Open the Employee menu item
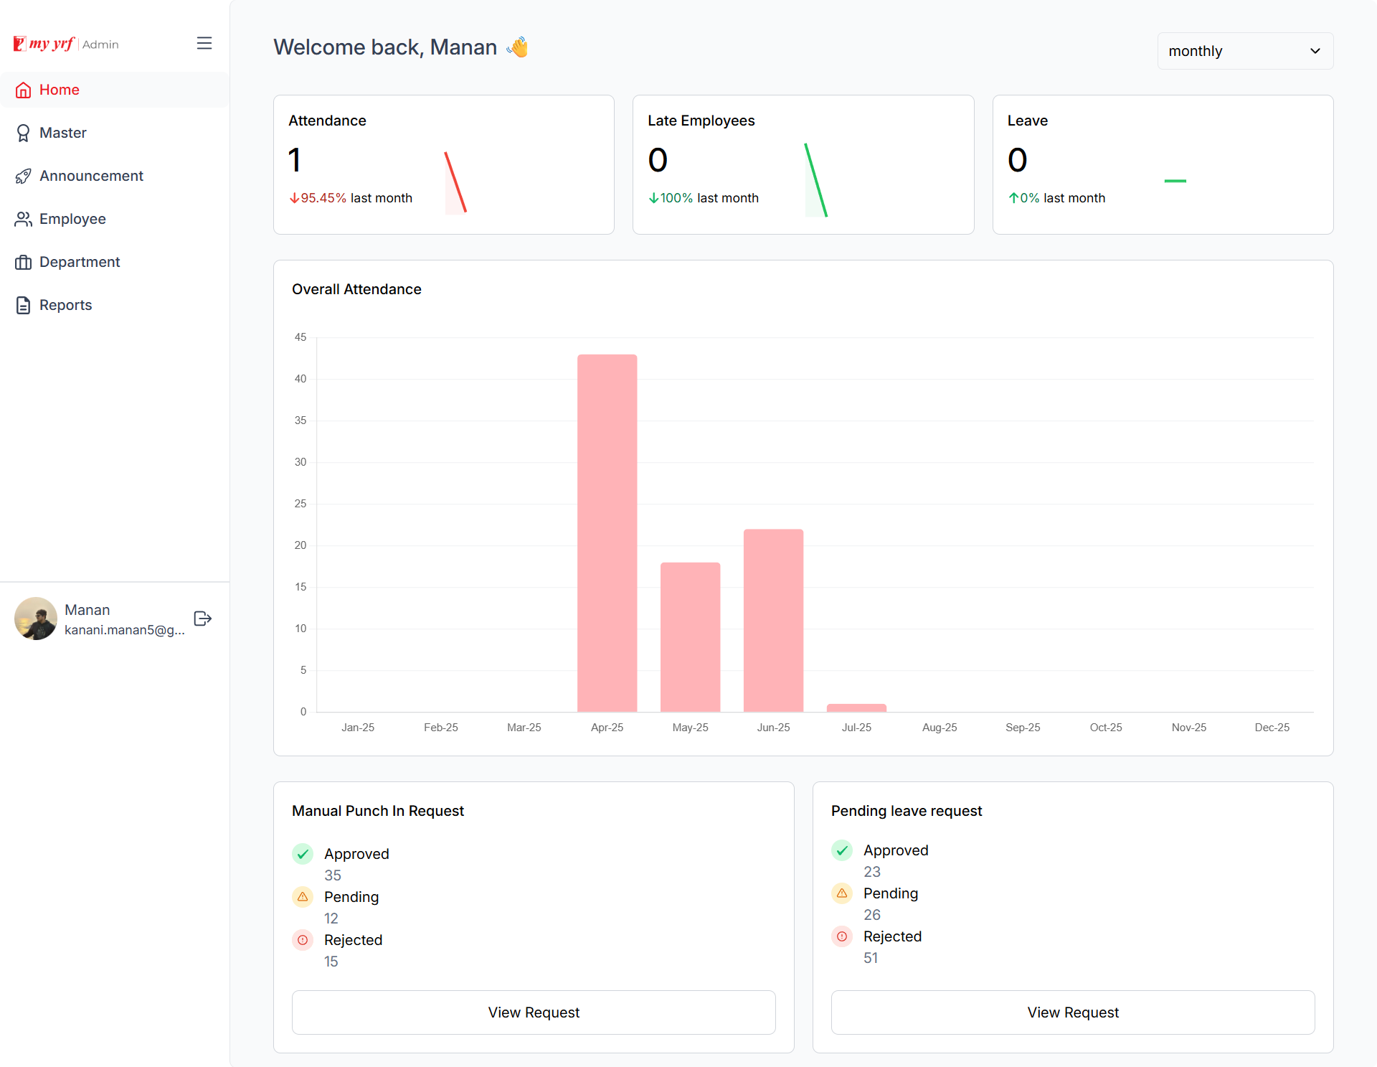 coord(72,219)
